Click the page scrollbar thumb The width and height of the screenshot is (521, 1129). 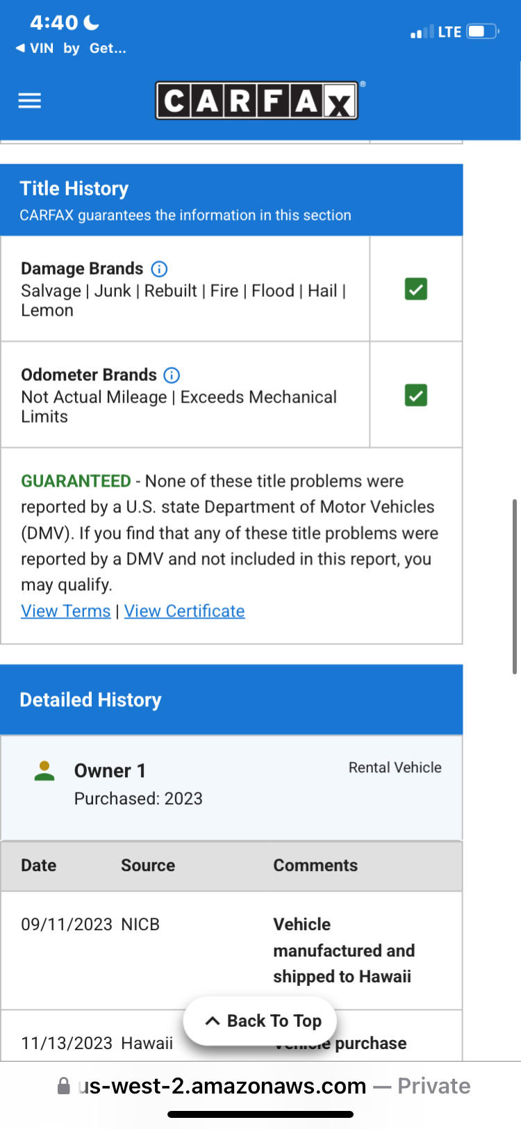pos(514,586)
